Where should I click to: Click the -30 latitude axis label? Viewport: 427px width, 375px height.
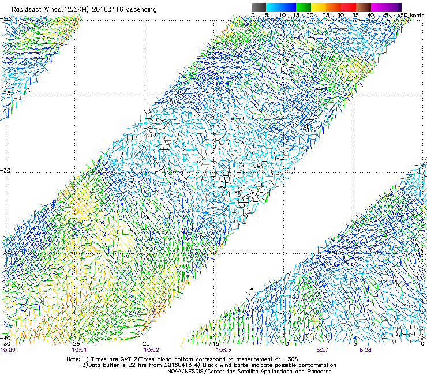pos(6,170)
